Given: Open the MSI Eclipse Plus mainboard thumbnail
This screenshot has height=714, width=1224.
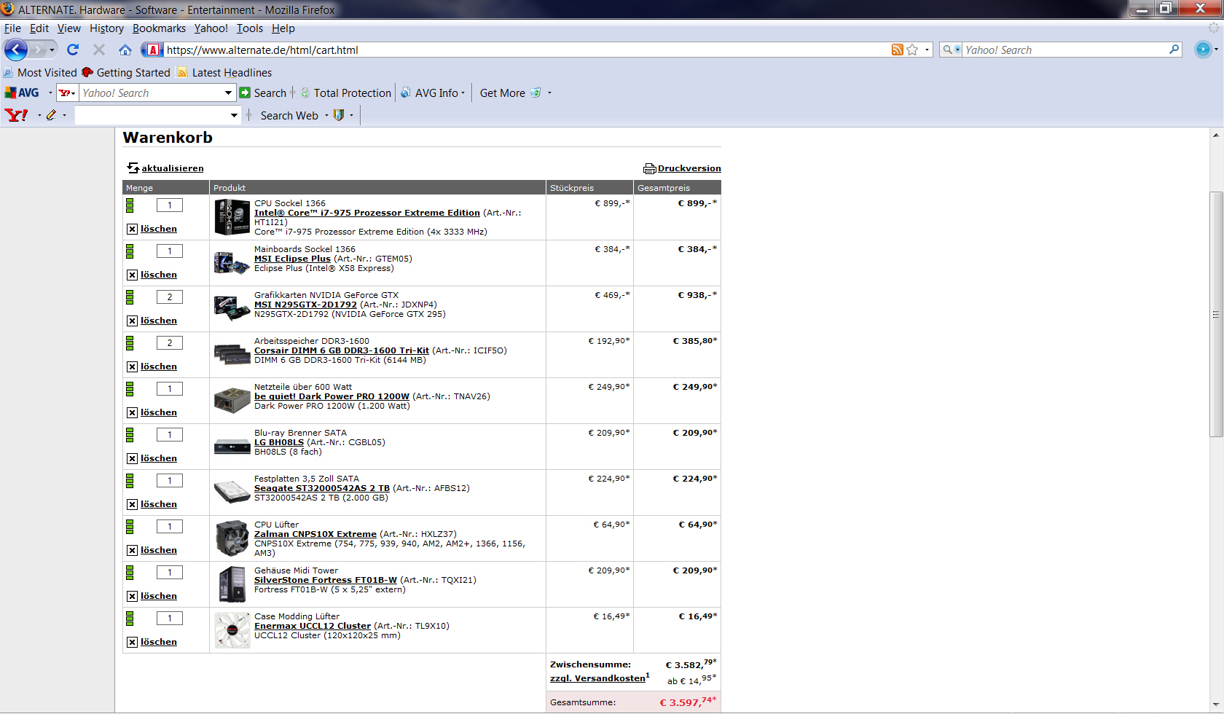Looking at the screenshot, I should click(x=232, y=262).
